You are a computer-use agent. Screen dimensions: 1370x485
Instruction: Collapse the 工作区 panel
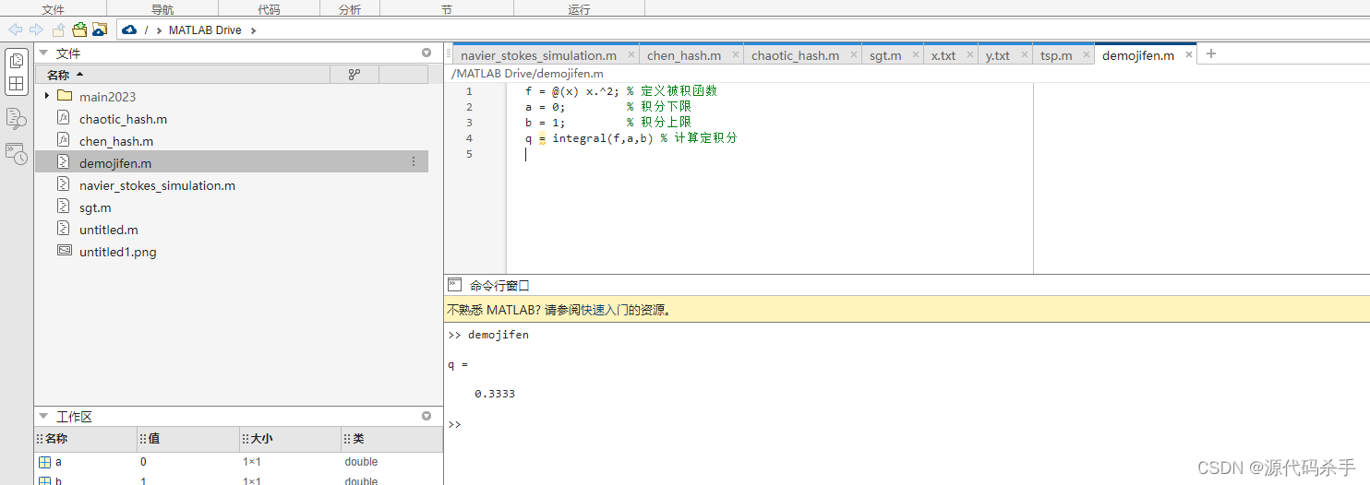pos(43,417)
